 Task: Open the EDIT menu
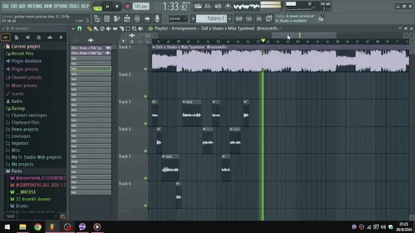pyautogui.click(x=14, y=6)
